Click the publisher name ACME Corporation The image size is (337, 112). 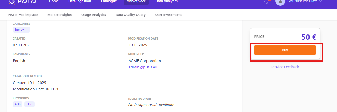point(145,61)
